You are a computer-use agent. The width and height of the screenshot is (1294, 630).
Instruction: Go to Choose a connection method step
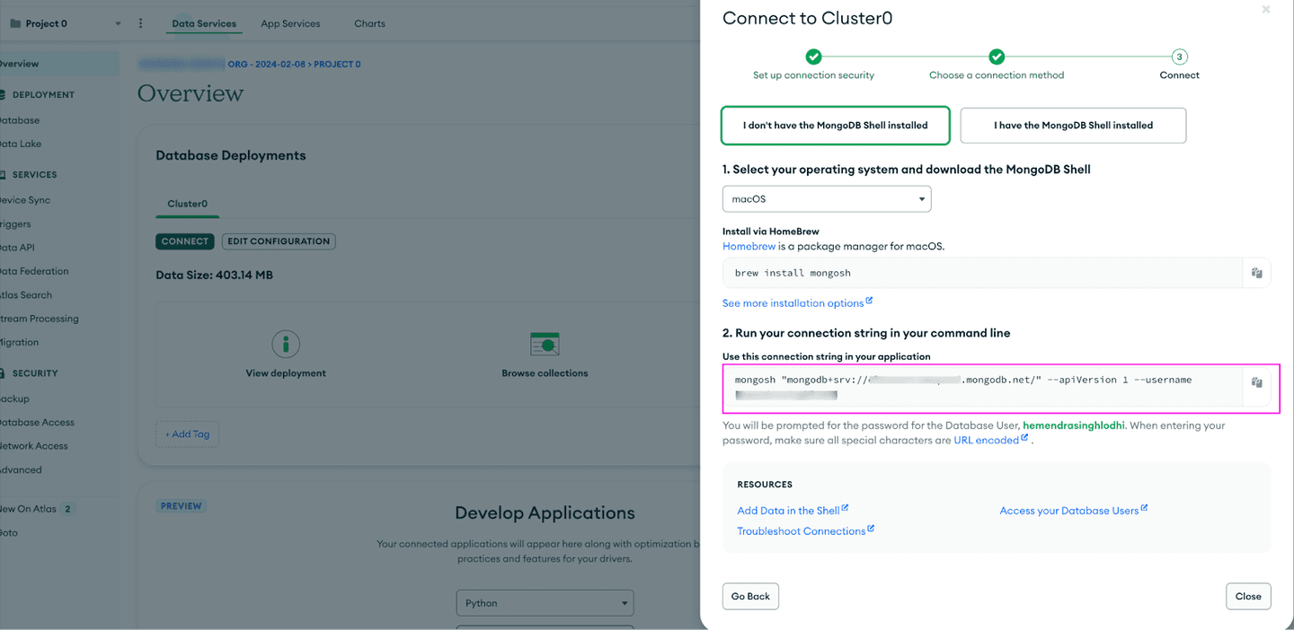997,57
